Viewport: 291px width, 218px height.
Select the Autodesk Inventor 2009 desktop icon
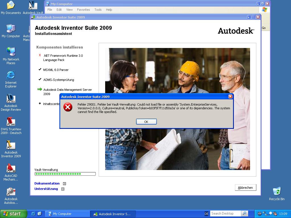pos(11,149)
